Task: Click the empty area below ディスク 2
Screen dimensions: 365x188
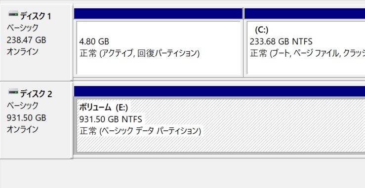Action: [x=183, y=174]
